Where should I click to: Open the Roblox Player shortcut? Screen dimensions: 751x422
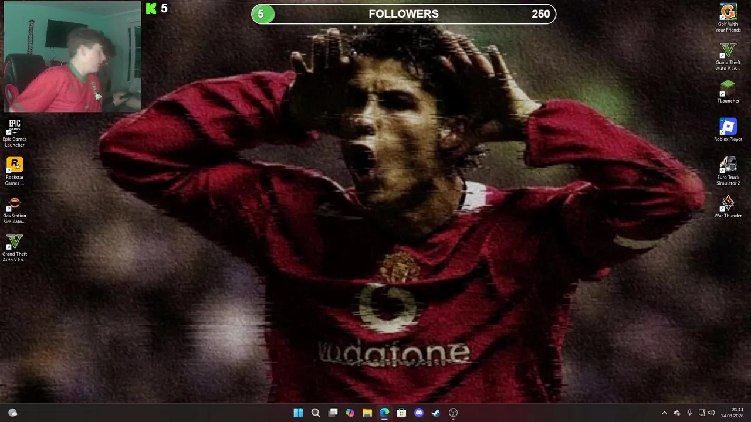[728, 130]
